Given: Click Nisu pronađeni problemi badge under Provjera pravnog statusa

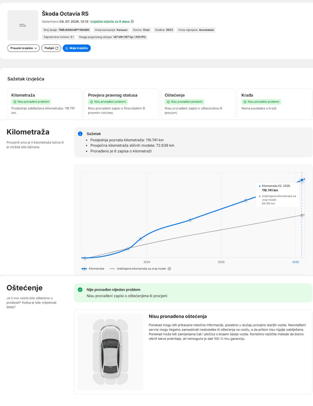Looking at the screenshot, I should coord(108,102).
